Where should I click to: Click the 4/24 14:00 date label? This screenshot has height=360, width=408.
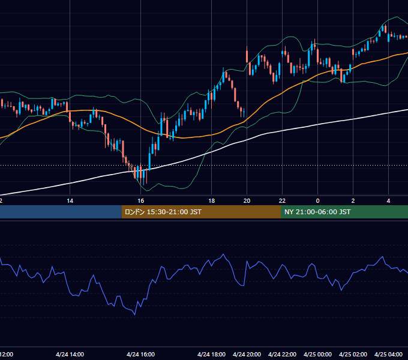coord(70,354)
